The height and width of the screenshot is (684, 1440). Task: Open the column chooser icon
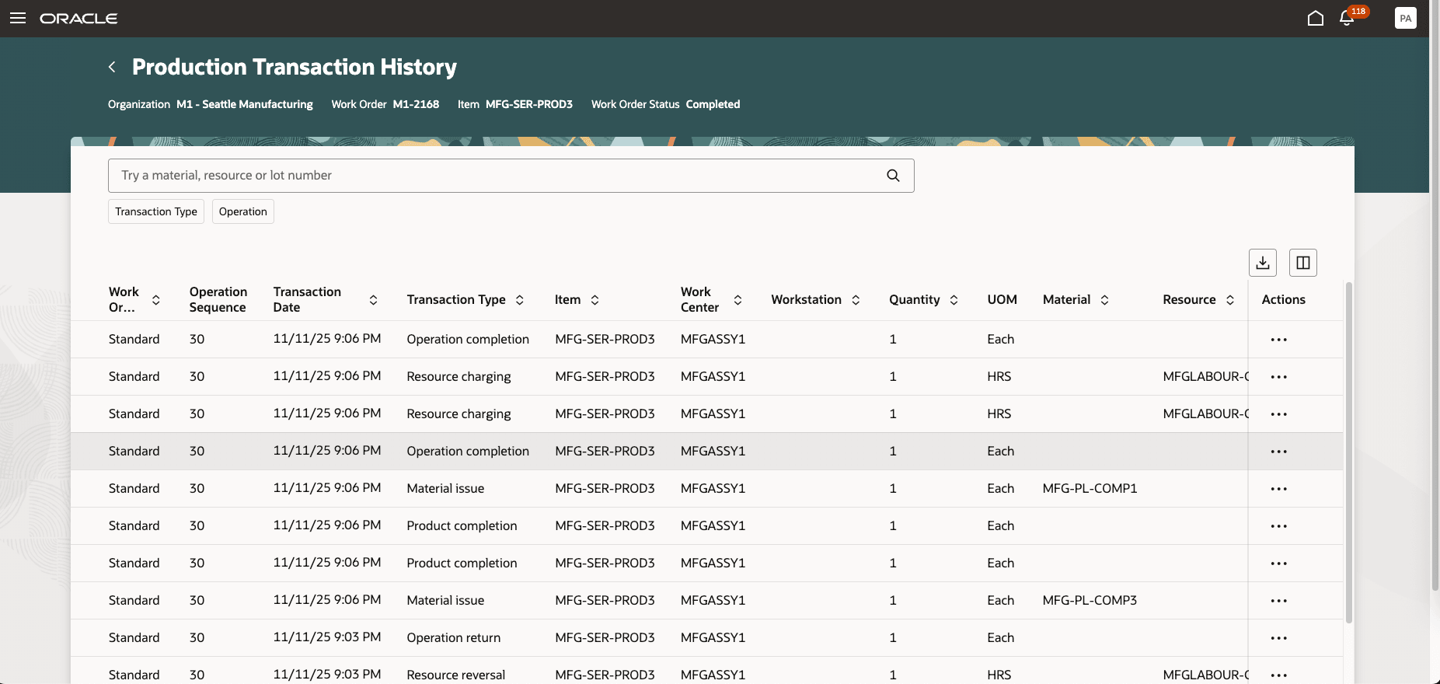tap(1302, 263)
